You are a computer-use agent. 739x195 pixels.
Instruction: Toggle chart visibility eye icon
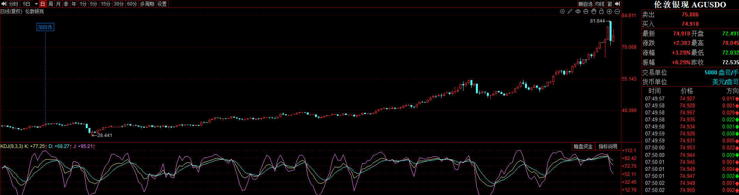click(578, 12)
